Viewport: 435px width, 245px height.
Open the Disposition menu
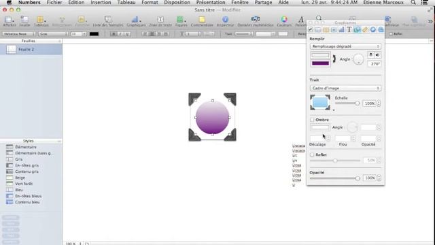coord(177,3)
